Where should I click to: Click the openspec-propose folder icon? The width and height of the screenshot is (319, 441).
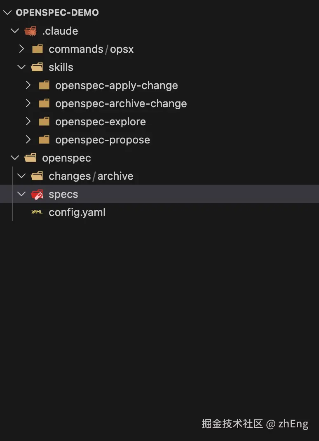pos(44,140)
